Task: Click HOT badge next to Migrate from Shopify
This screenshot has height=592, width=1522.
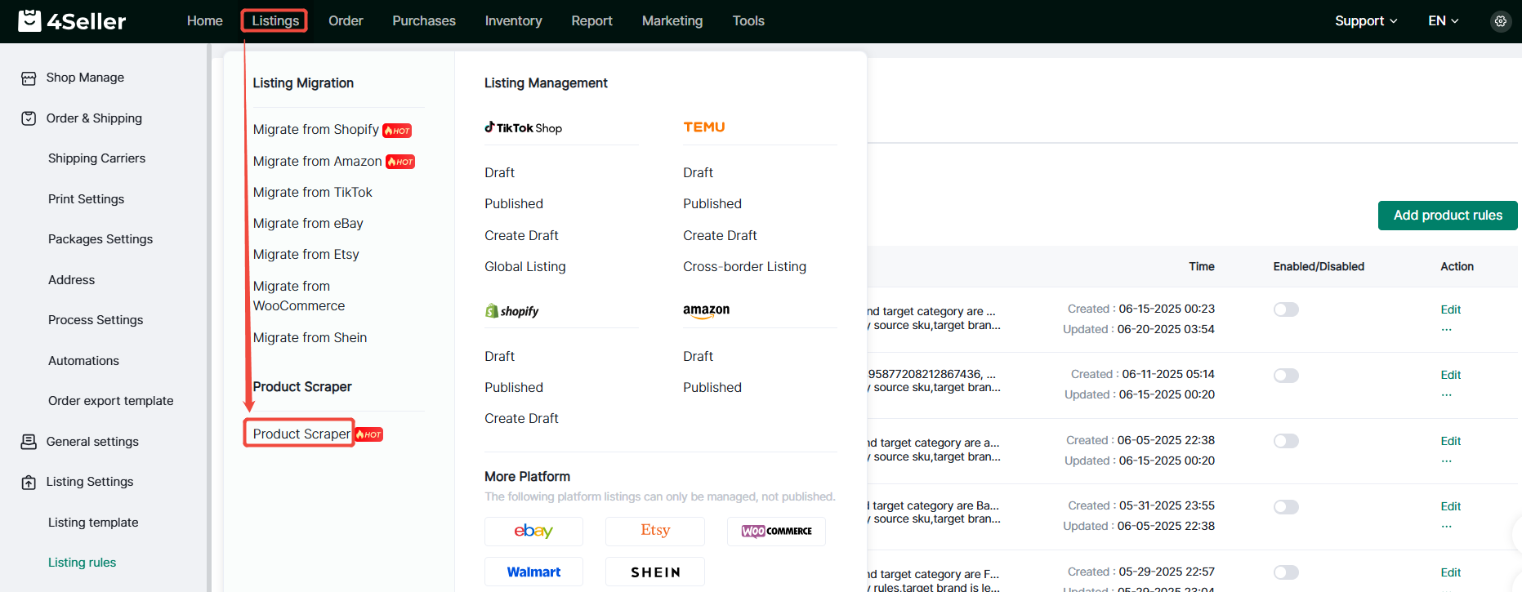Action: point(397,131)
